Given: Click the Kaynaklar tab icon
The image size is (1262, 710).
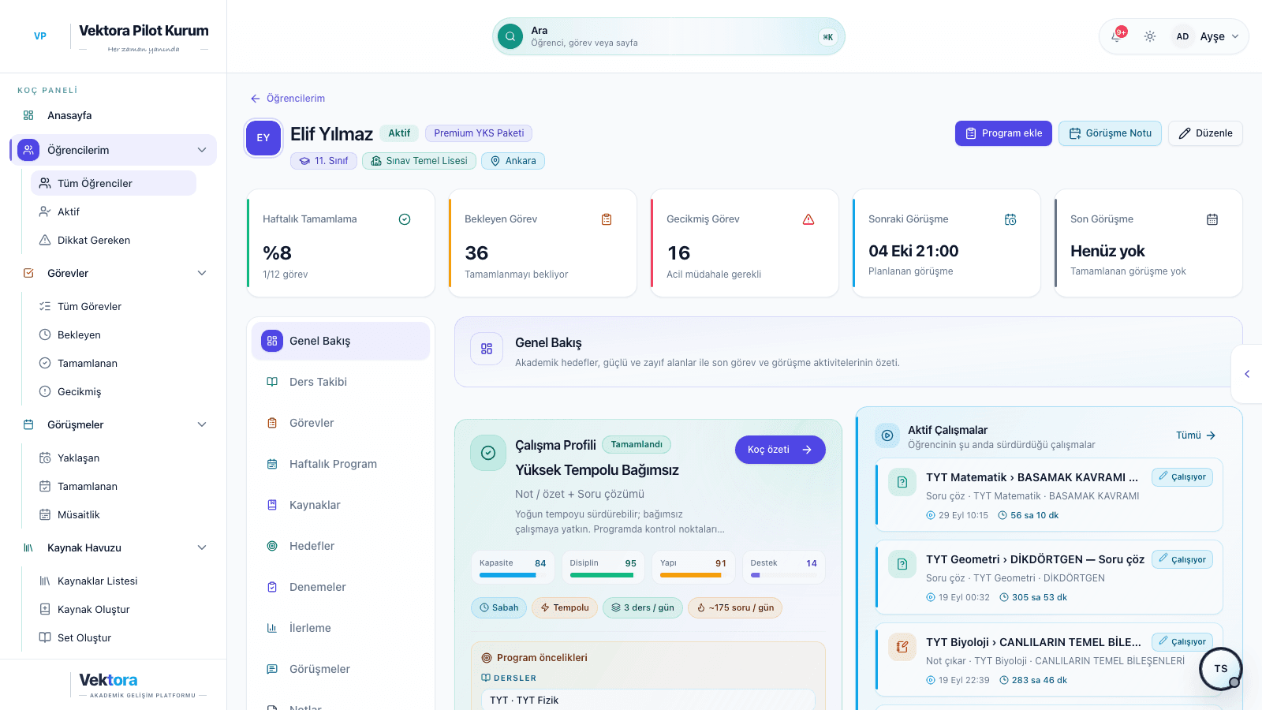Looking at the screenshot, I should click(x=272, y=505).
